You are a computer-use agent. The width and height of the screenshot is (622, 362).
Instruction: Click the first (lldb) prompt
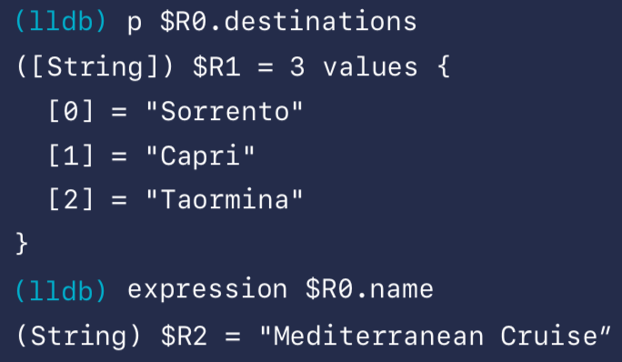[x=61, y=21]
